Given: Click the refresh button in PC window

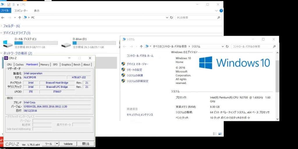Looking at the screenshot, I should click(x=172, y=17).
